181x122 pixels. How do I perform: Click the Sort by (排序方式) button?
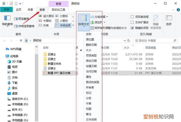tap(84, 23)
